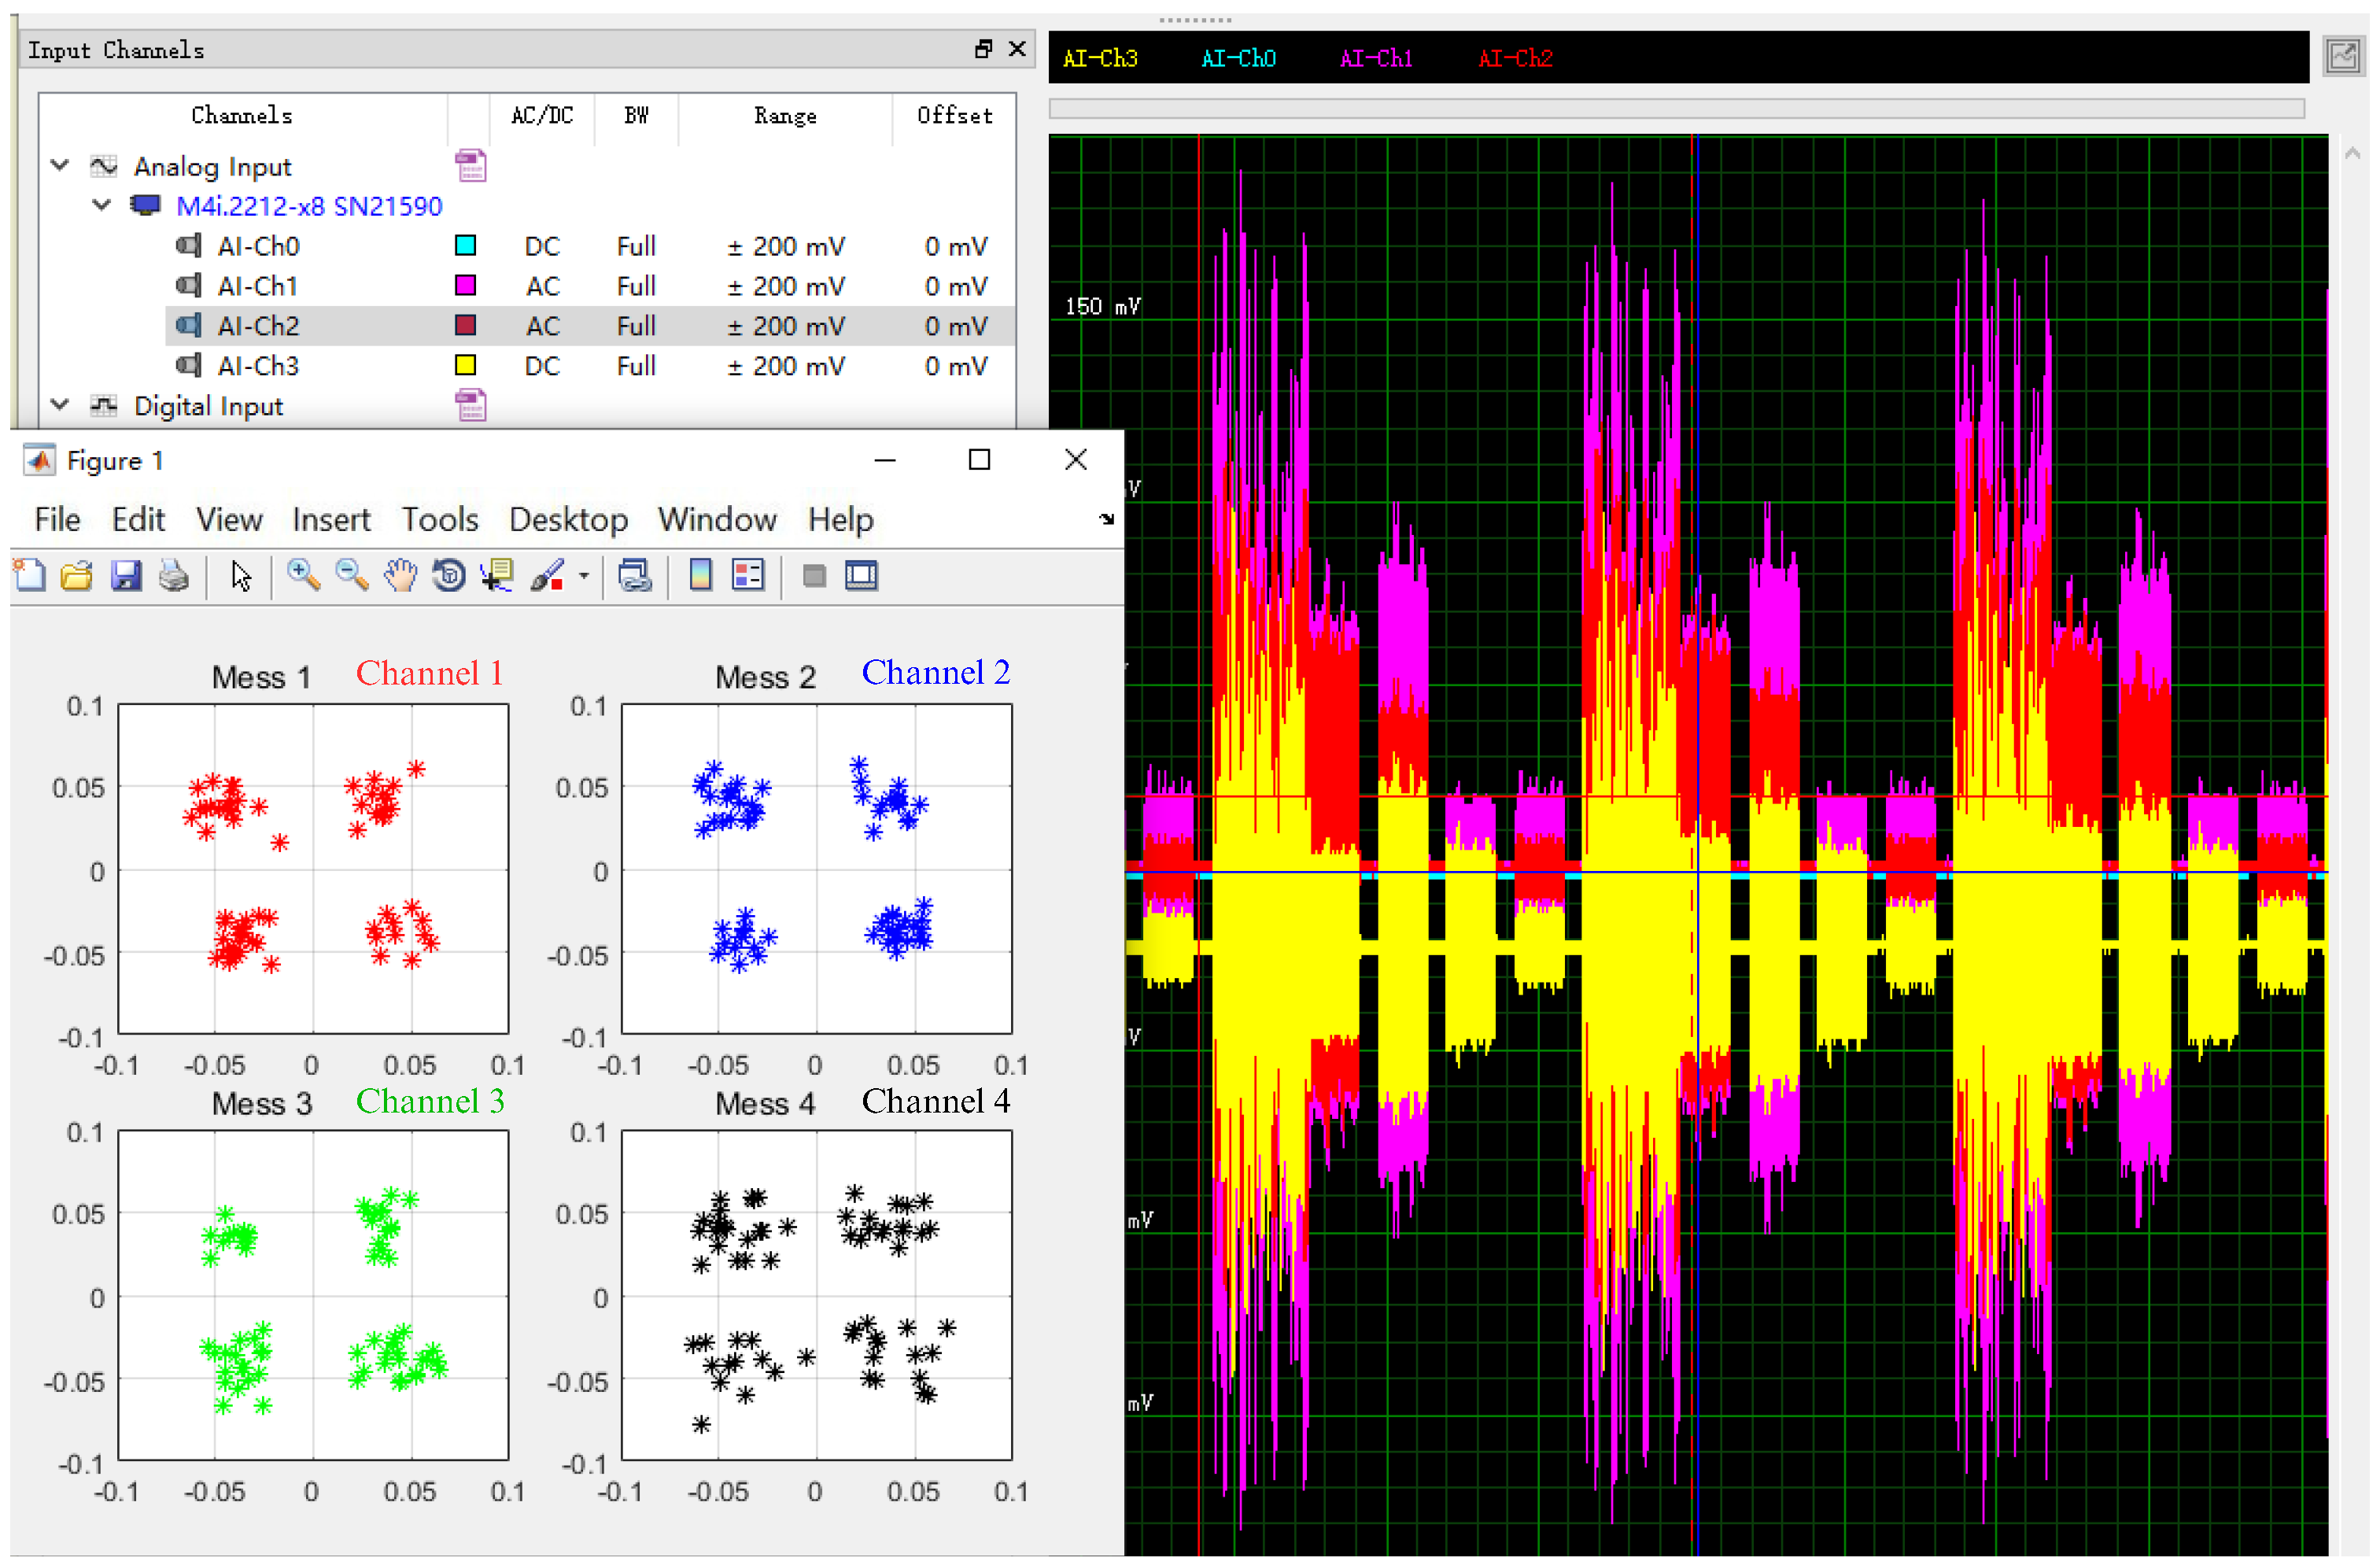
Task: Toggle the Hide Plot Tools icon
Action: click(x=814, y=577)
